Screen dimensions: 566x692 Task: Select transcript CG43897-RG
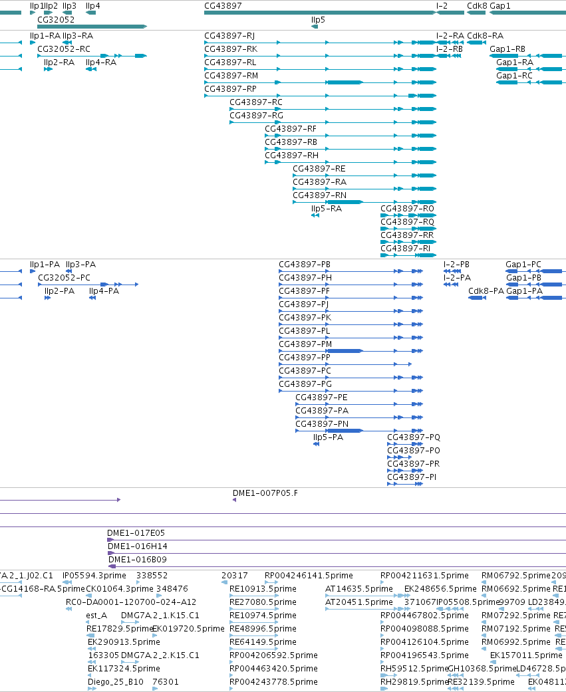(x=333, y=122)
